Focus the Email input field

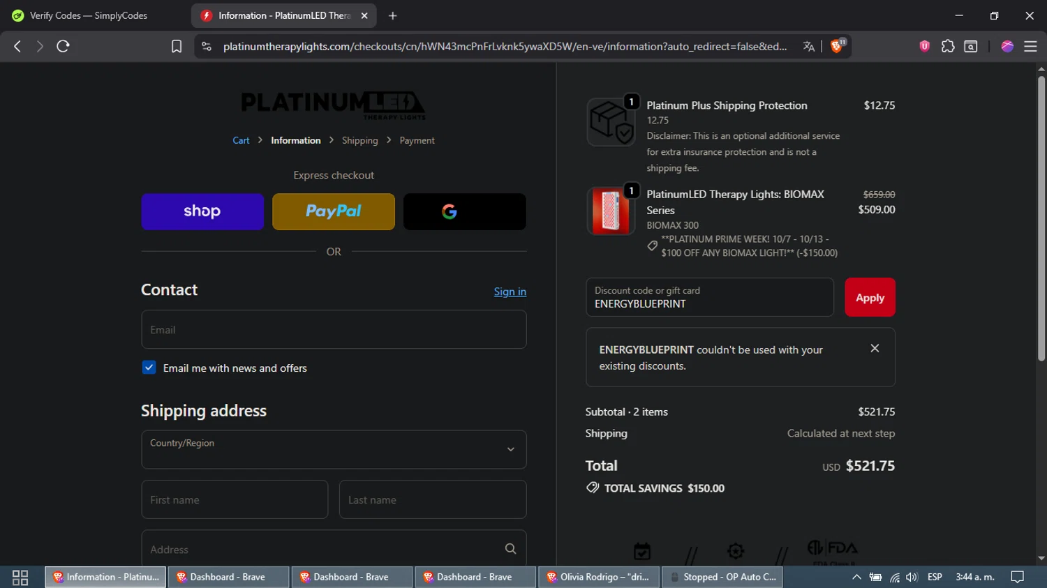[x=334, y=329]
